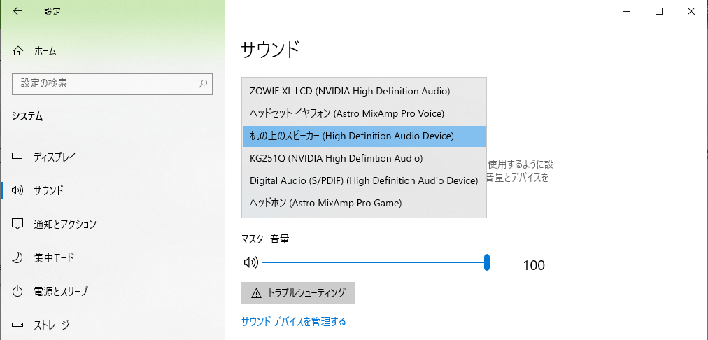Viewport: 708px width, 340px height.
Task: Click the 集中モード moon icon
Action: coord(17,258)
